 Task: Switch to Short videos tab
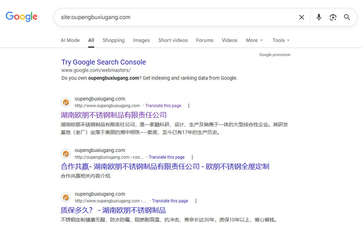coord(173,40)
